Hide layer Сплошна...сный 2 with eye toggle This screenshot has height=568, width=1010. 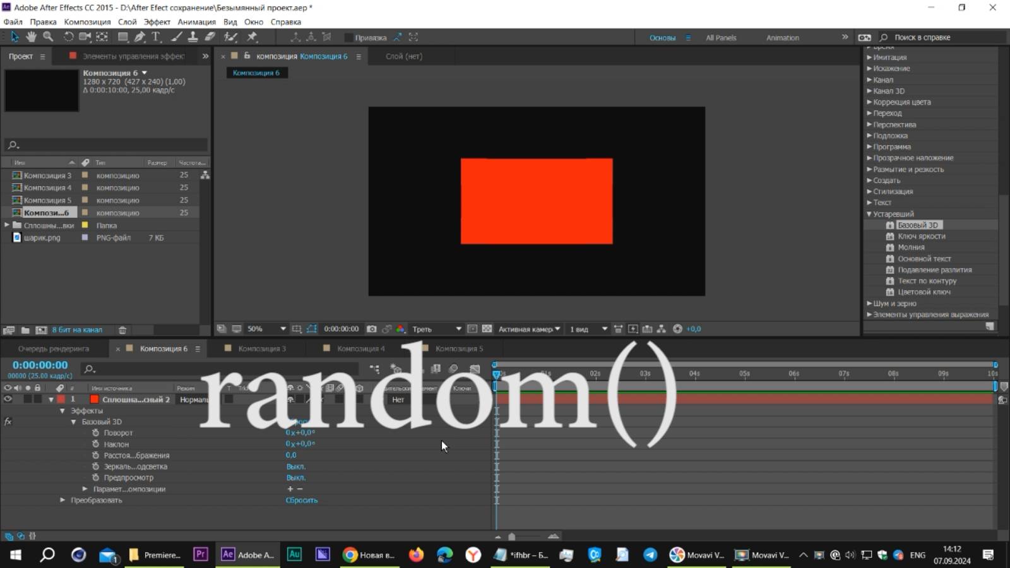(8, 399)
